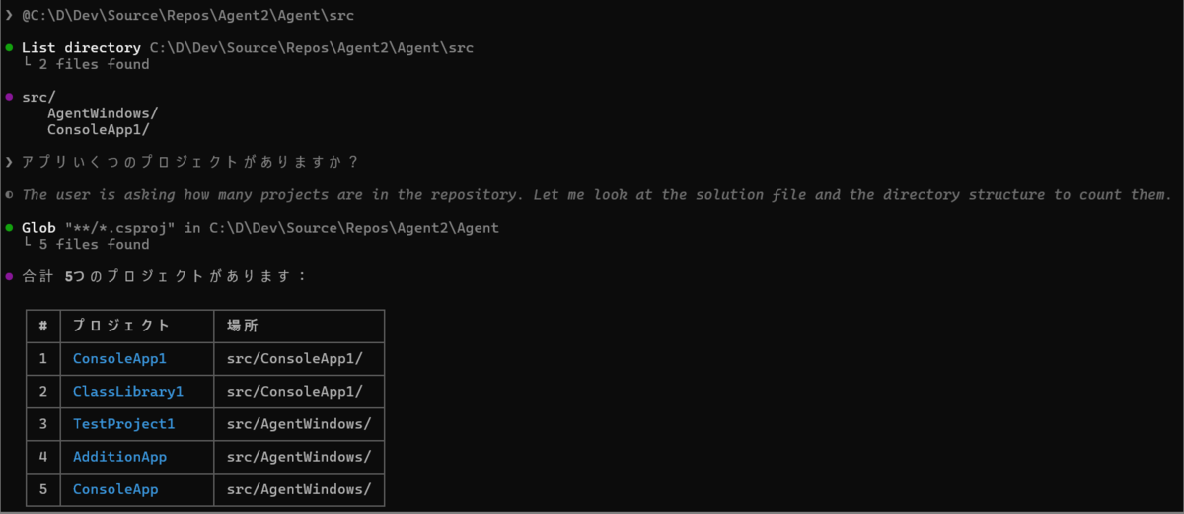The height and width of the screenshot is (514, 1184).
Task: Click the 場所 column header
Action: [x=243, y=326]
